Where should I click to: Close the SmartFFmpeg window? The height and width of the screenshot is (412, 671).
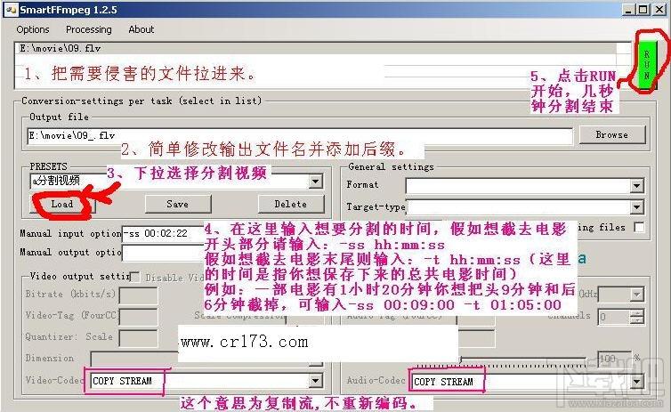click(659, 10)
